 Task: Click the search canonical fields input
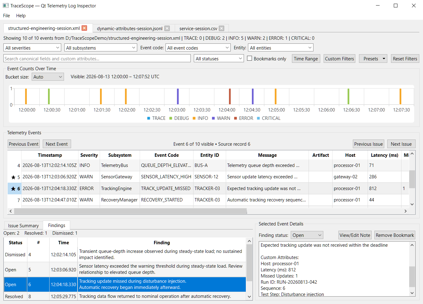(97, 59)
